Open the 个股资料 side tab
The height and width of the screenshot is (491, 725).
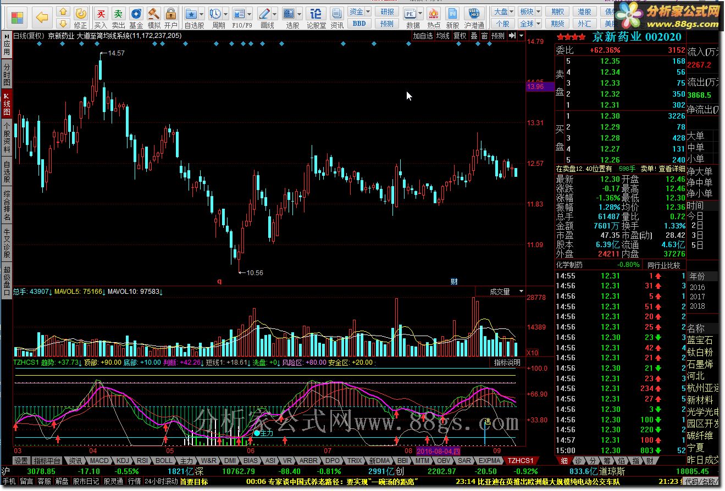(7, 138)
